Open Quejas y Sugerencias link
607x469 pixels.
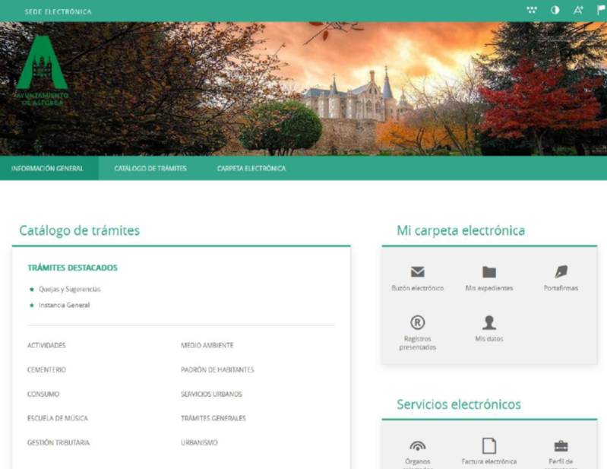70,290
